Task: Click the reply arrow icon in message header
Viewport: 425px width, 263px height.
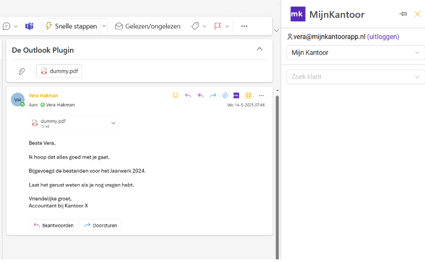Action: (188, 96)
